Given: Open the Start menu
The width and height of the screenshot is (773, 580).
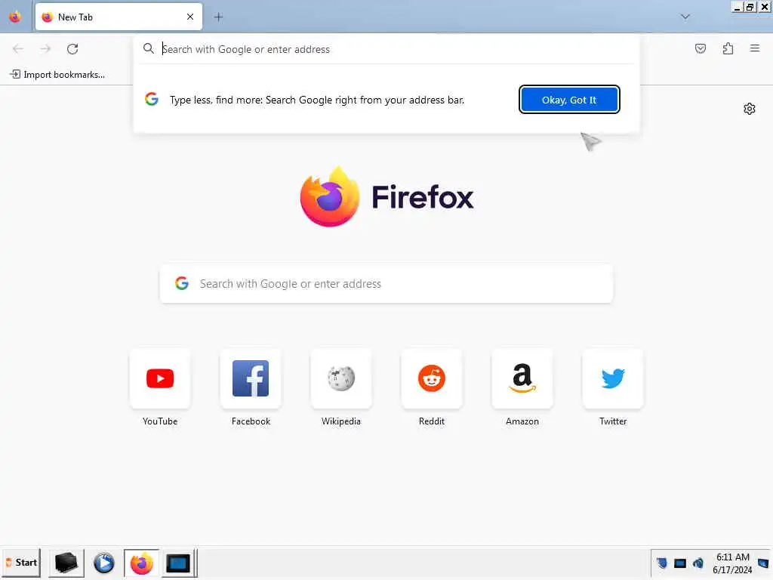Looking at the screenshot, I should pyautogui.click(x=20, y=563).
